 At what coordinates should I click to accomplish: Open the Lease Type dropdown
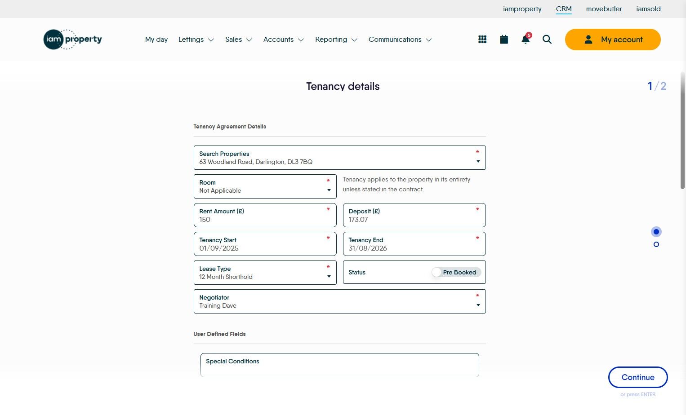(x=329, y=277)
